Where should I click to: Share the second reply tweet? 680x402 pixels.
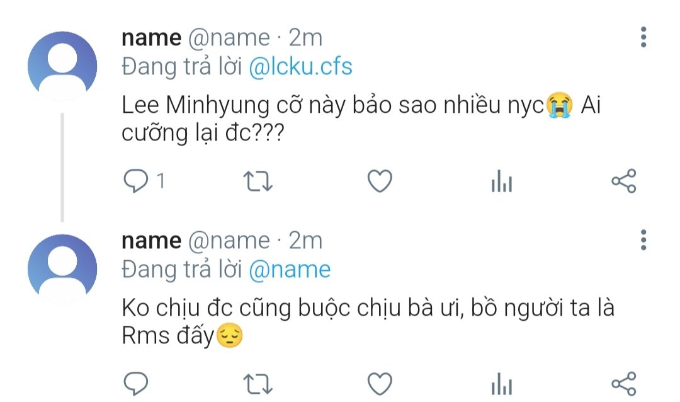(624, 383)
